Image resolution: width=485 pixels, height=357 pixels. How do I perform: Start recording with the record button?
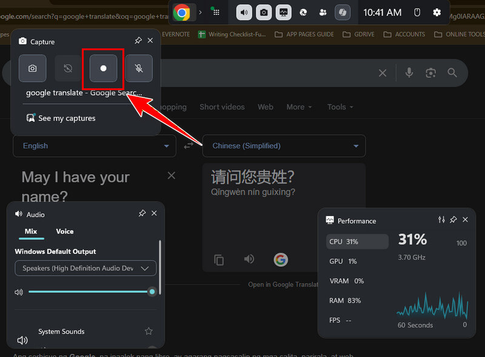pos(103,68)
